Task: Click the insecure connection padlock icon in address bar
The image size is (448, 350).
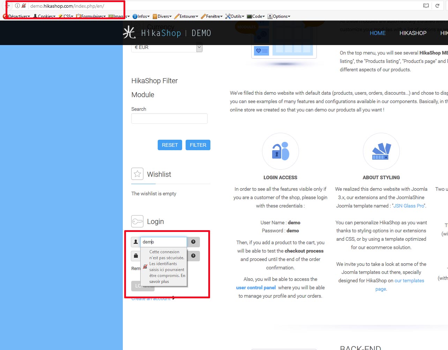Action: click(24, 6)
